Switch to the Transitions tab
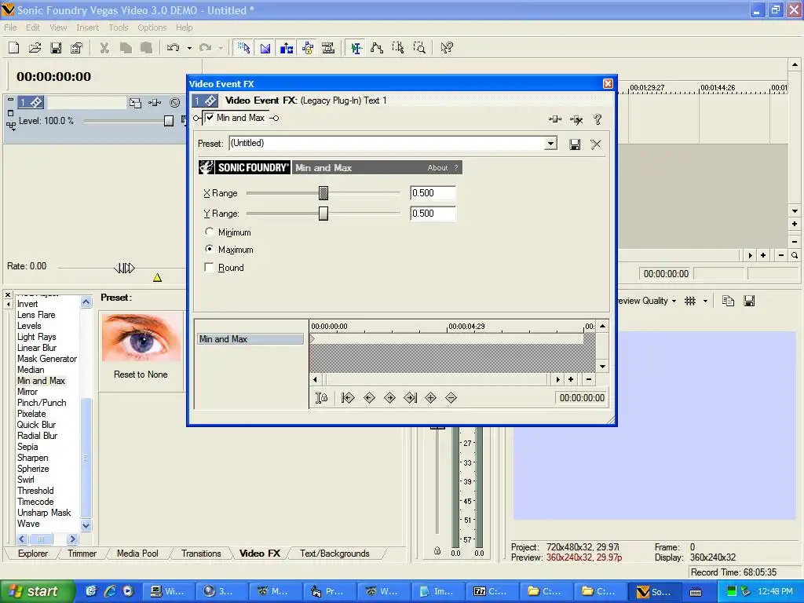Image resolution: width=804 pixels, height=603 pixels. [x=201, y=554]
